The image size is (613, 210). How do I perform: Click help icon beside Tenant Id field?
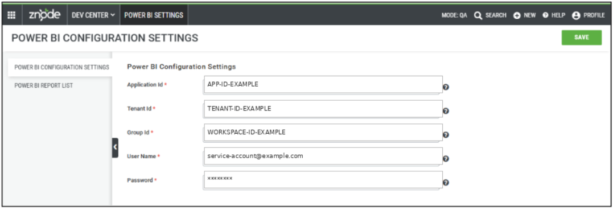point(446,111)
